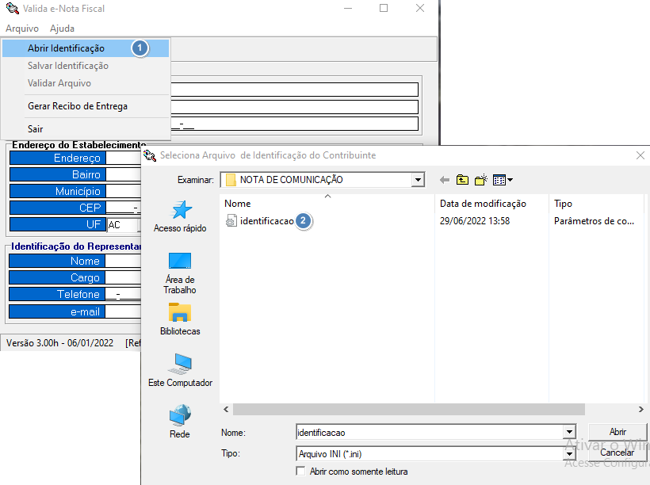Click the Nome filename input field
Screen dimensions: 650x485
[x=430, y=433]
